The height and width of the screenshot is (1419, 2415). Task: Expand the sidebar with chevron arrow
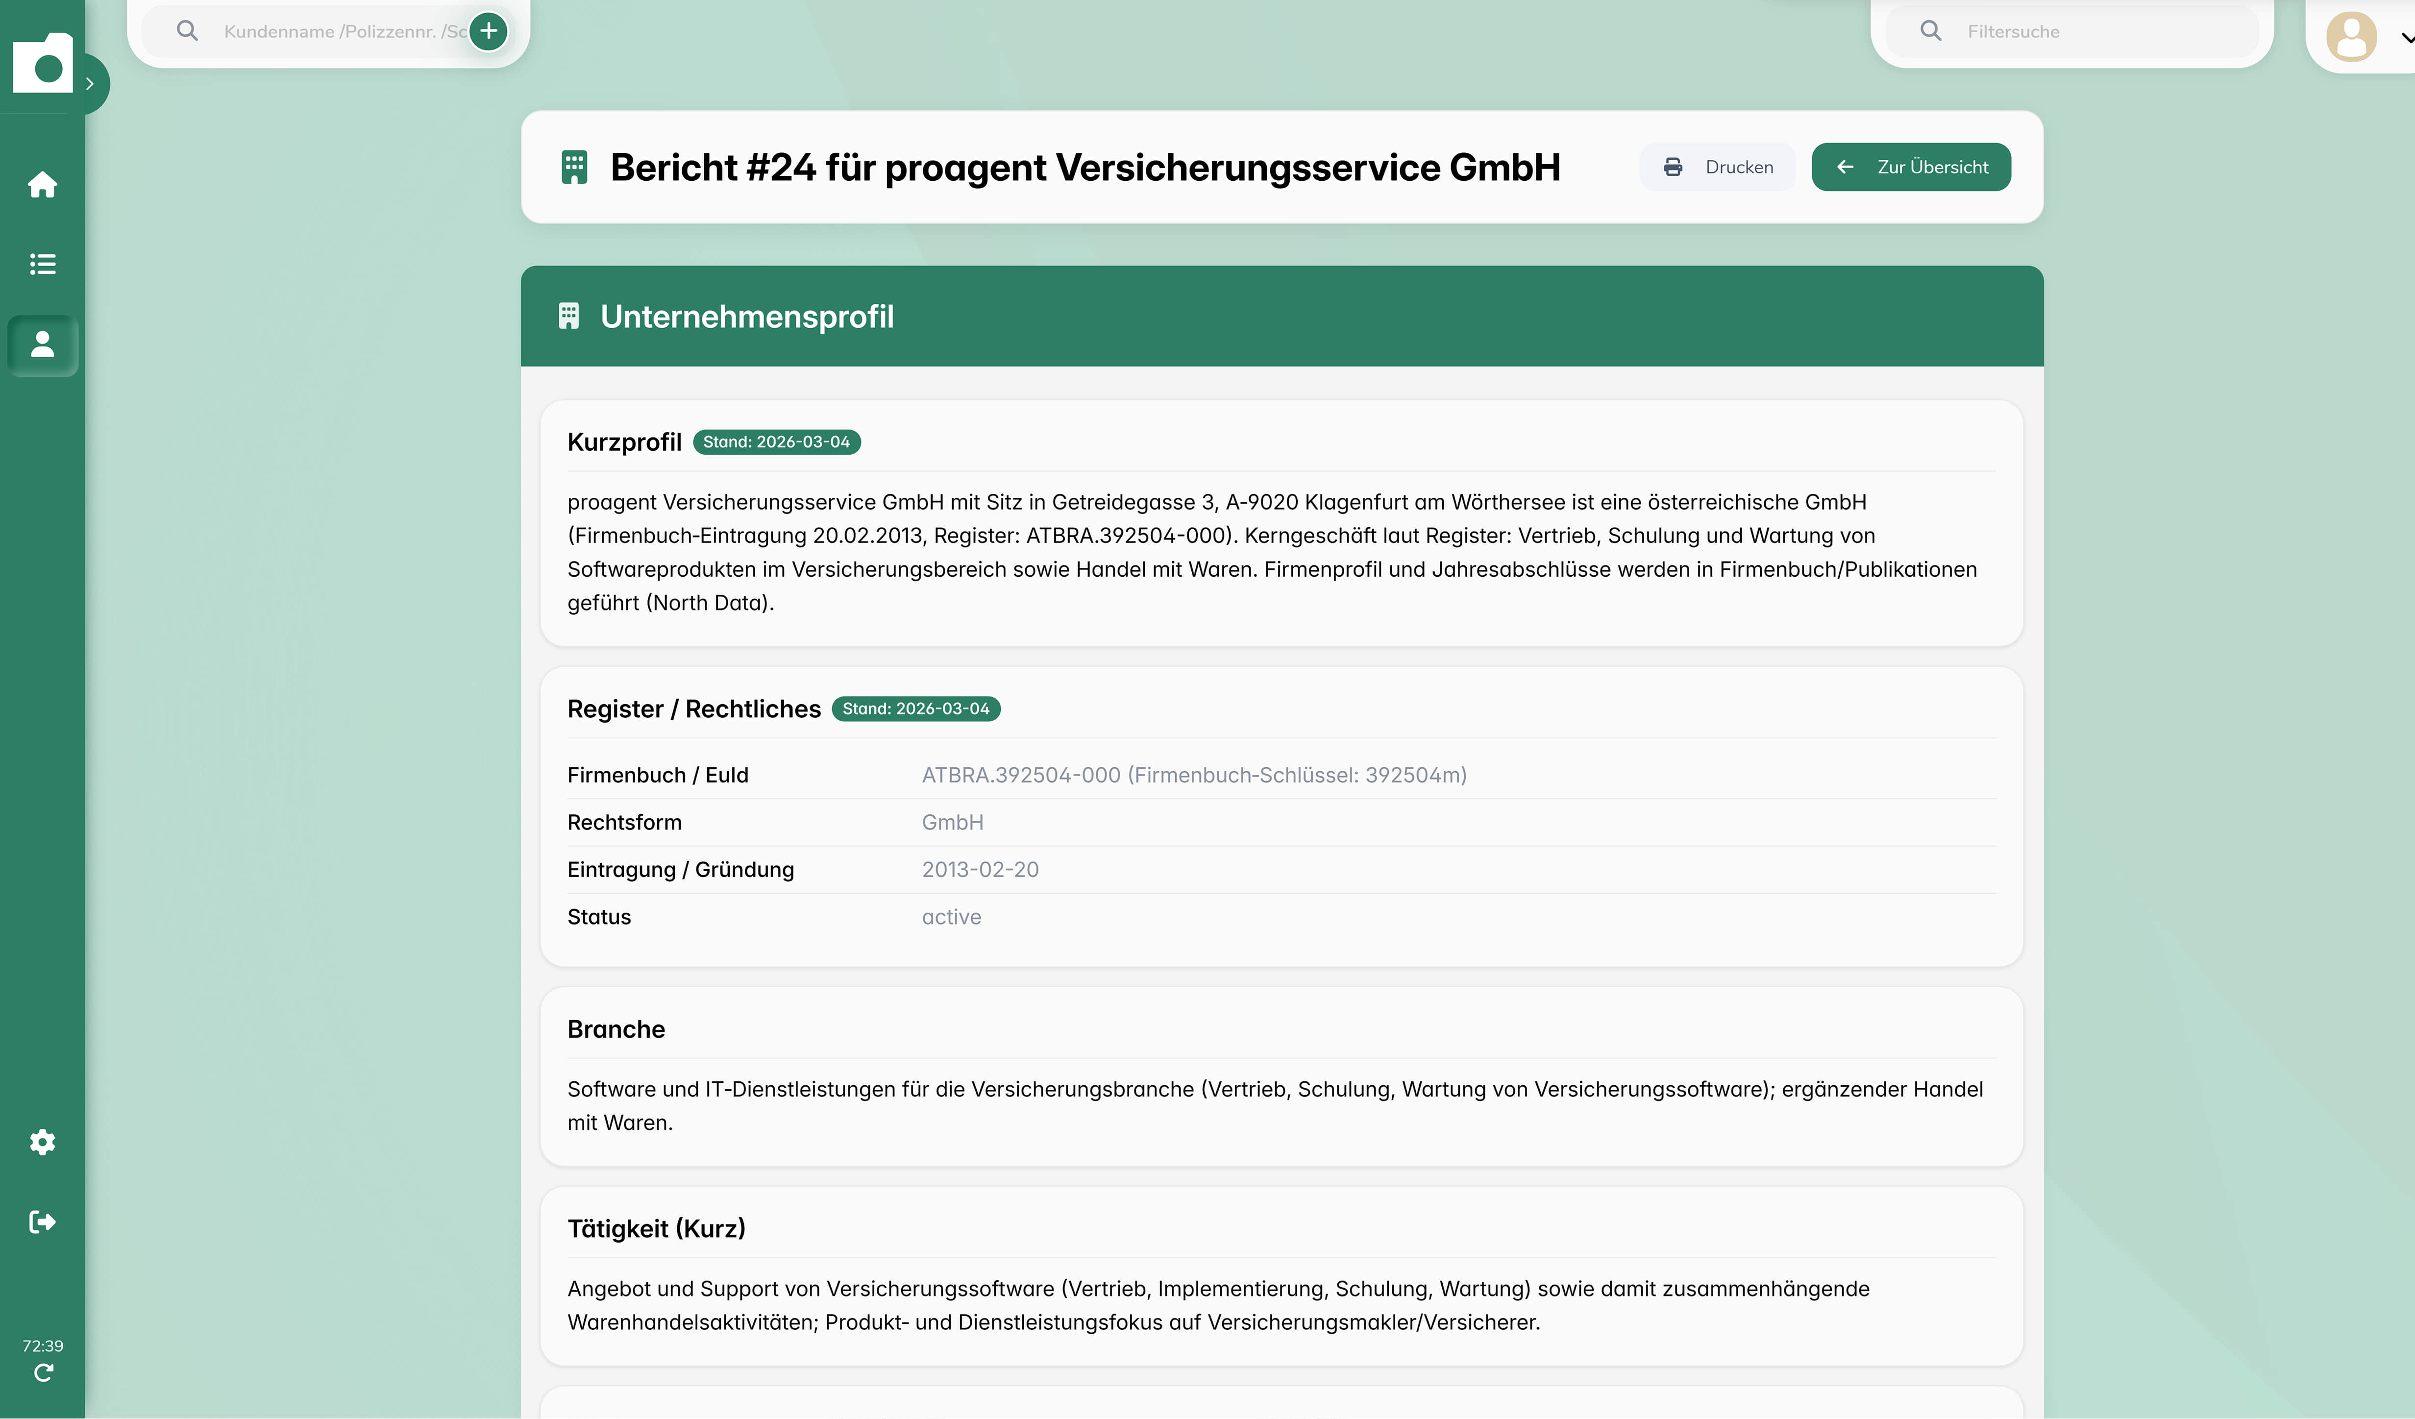point(90,83)
